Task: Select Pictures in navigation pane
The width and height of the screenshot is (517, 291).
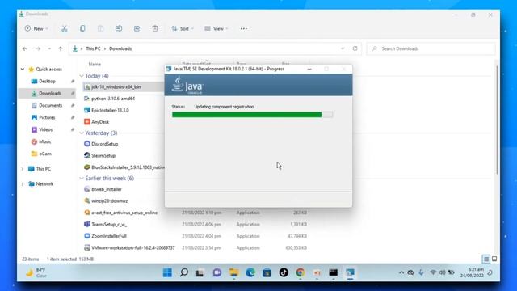Action: (x=47, y=117)
